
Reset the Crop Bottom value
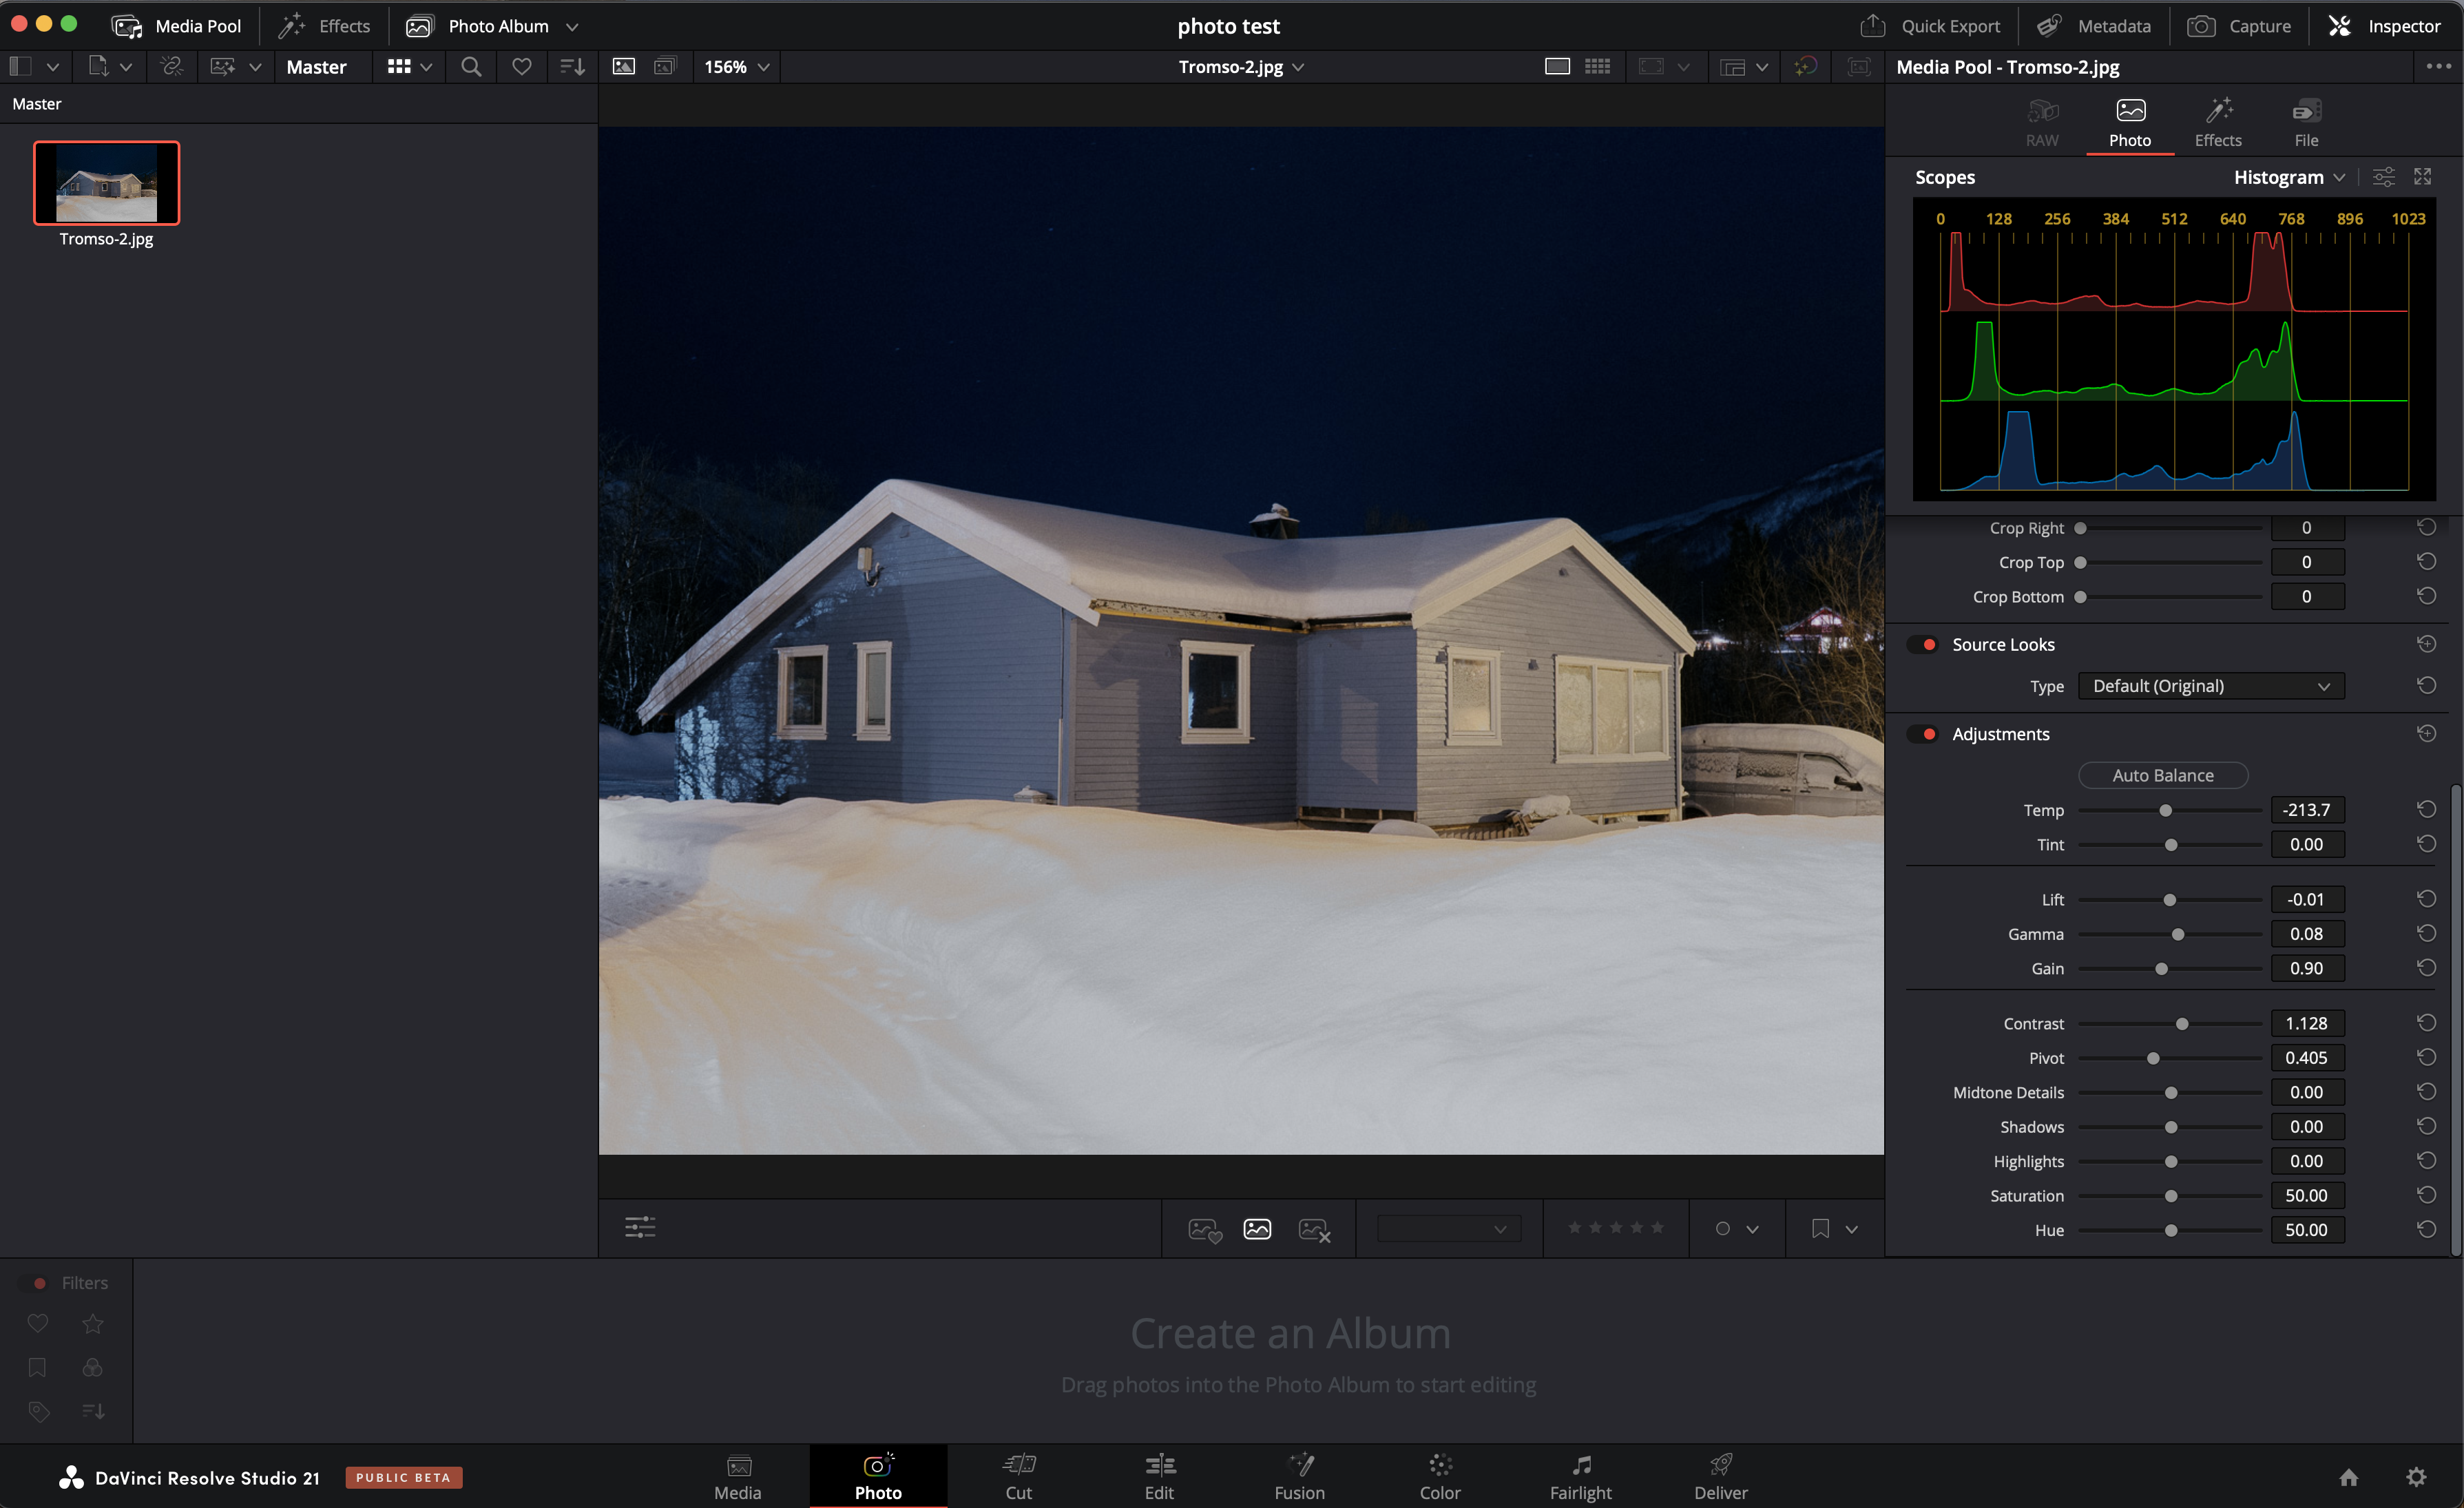point(2426,596)
